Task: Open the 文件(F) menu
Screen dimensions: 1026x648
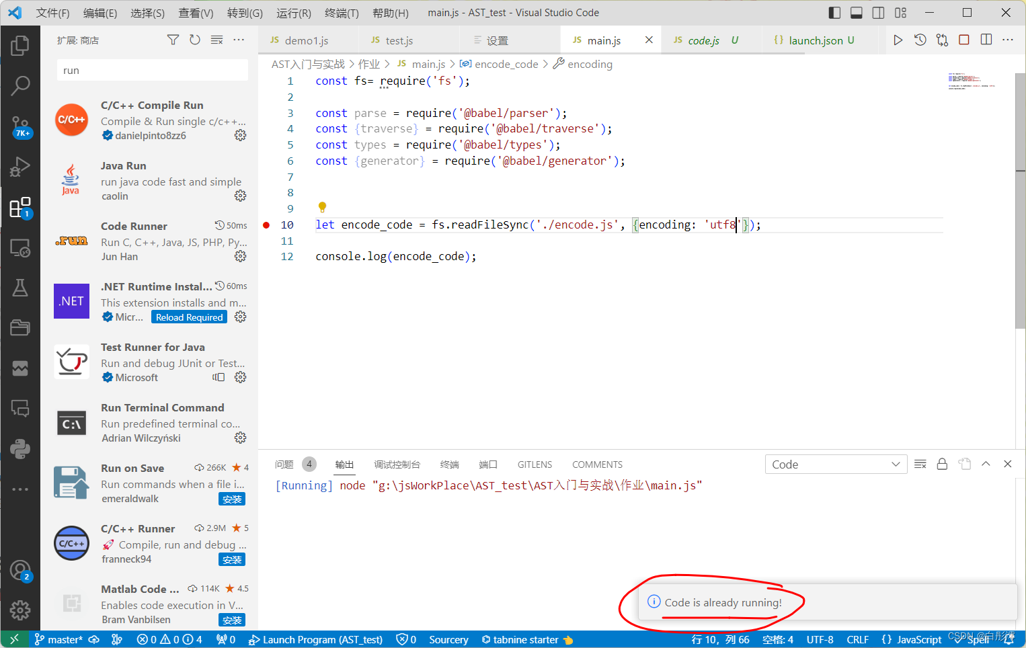Action: click(52, 13)
